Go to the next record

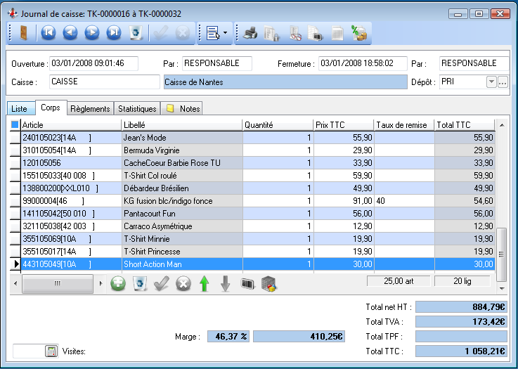(92, 33)
